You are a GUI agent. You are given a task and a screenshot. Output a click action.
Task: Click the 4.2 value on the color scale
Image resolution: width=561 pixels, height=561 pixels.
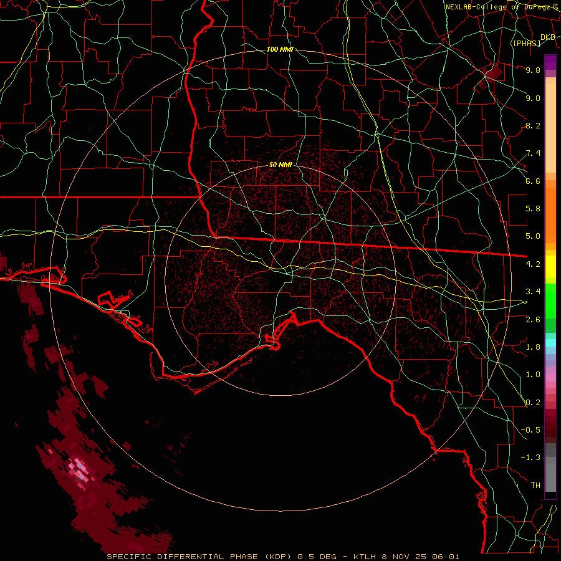pyautogui.click(x=533, y=264)
